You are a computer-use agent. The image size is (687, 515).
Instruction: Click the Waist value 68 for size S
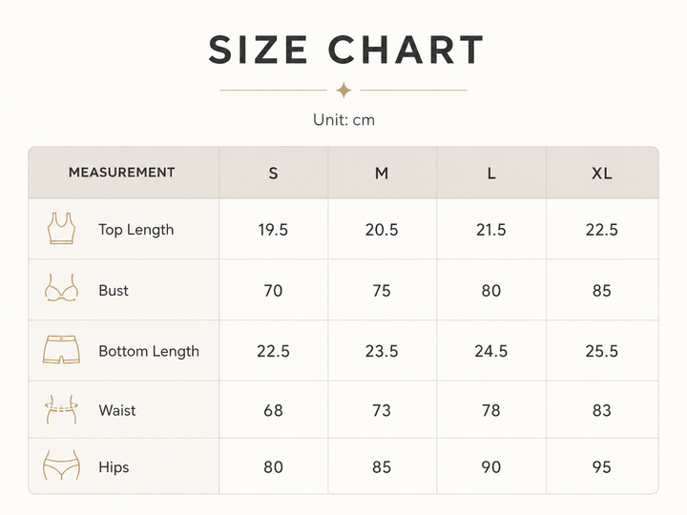(x=273, y=411)
